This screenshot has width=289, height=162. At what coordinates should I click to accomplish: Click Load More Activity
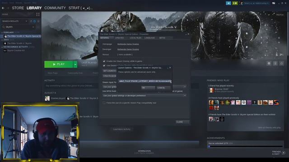click(x=121, y=129)
